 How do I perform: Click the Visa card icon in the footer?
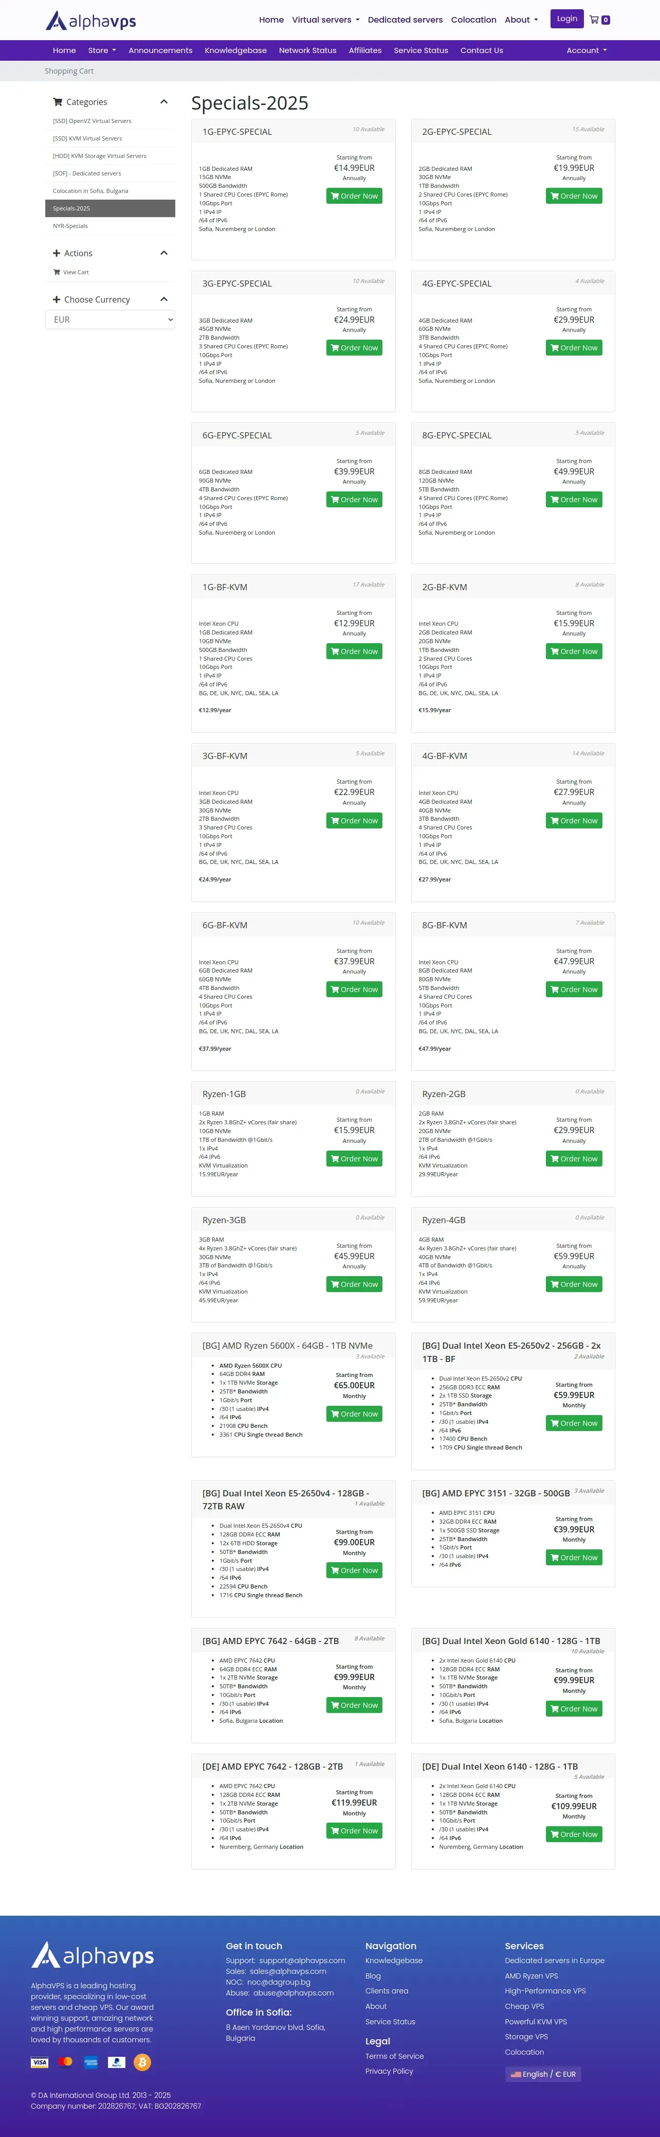pyautogui.click(x=40, y=2062)
